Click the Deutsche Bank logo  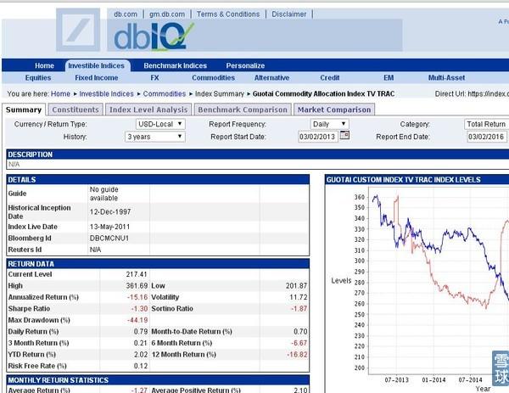click(78, 30)
